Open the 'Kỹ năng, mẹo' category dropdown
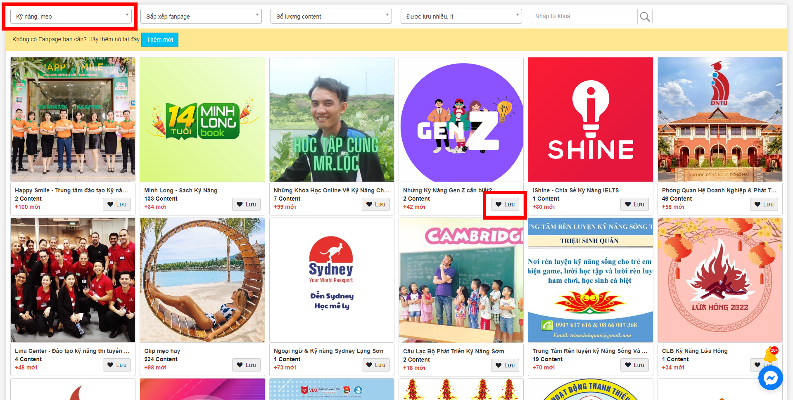 [x=71, y=17]
